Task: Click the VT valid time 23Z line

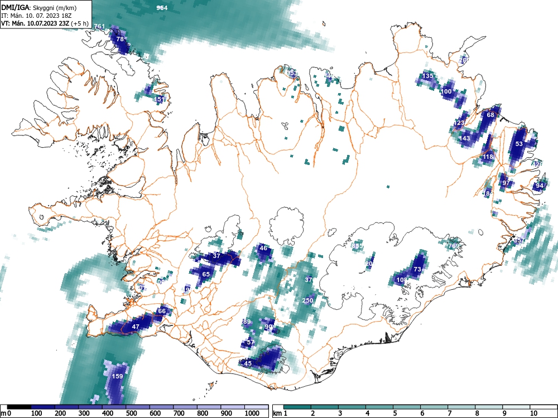Action: coord(45,23)
